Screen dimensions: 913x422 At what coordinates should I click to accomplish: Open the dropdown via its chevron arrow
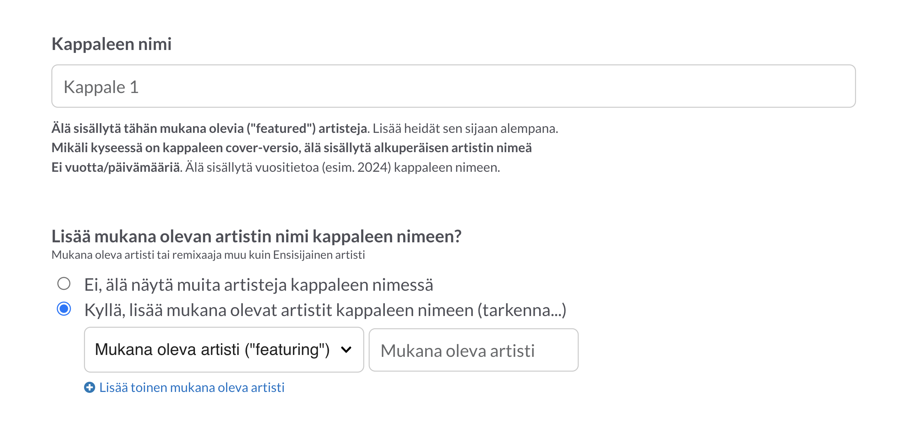[x=346, y=350]
